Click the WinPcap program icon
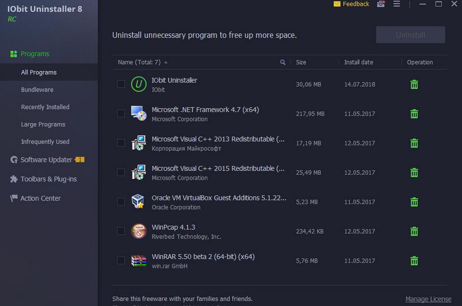The height and width of the screenshot is (306, 462). pos(139,231)
